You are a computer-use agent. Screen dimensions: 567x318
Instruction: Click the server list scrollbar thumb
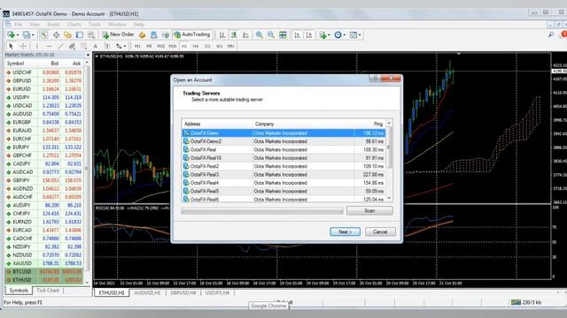point(389,148)
